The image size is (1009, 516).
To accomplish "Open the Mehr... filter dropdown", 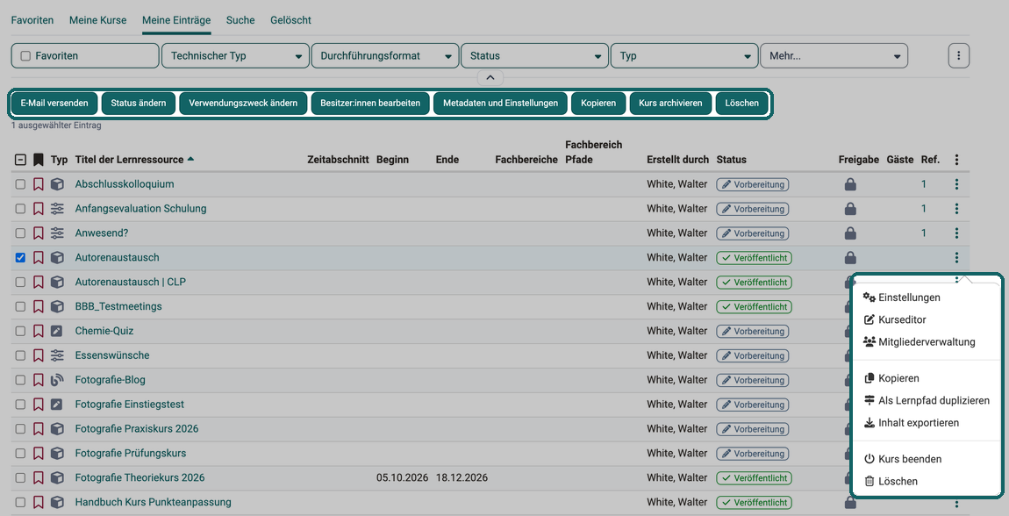I will pos(834,56).
